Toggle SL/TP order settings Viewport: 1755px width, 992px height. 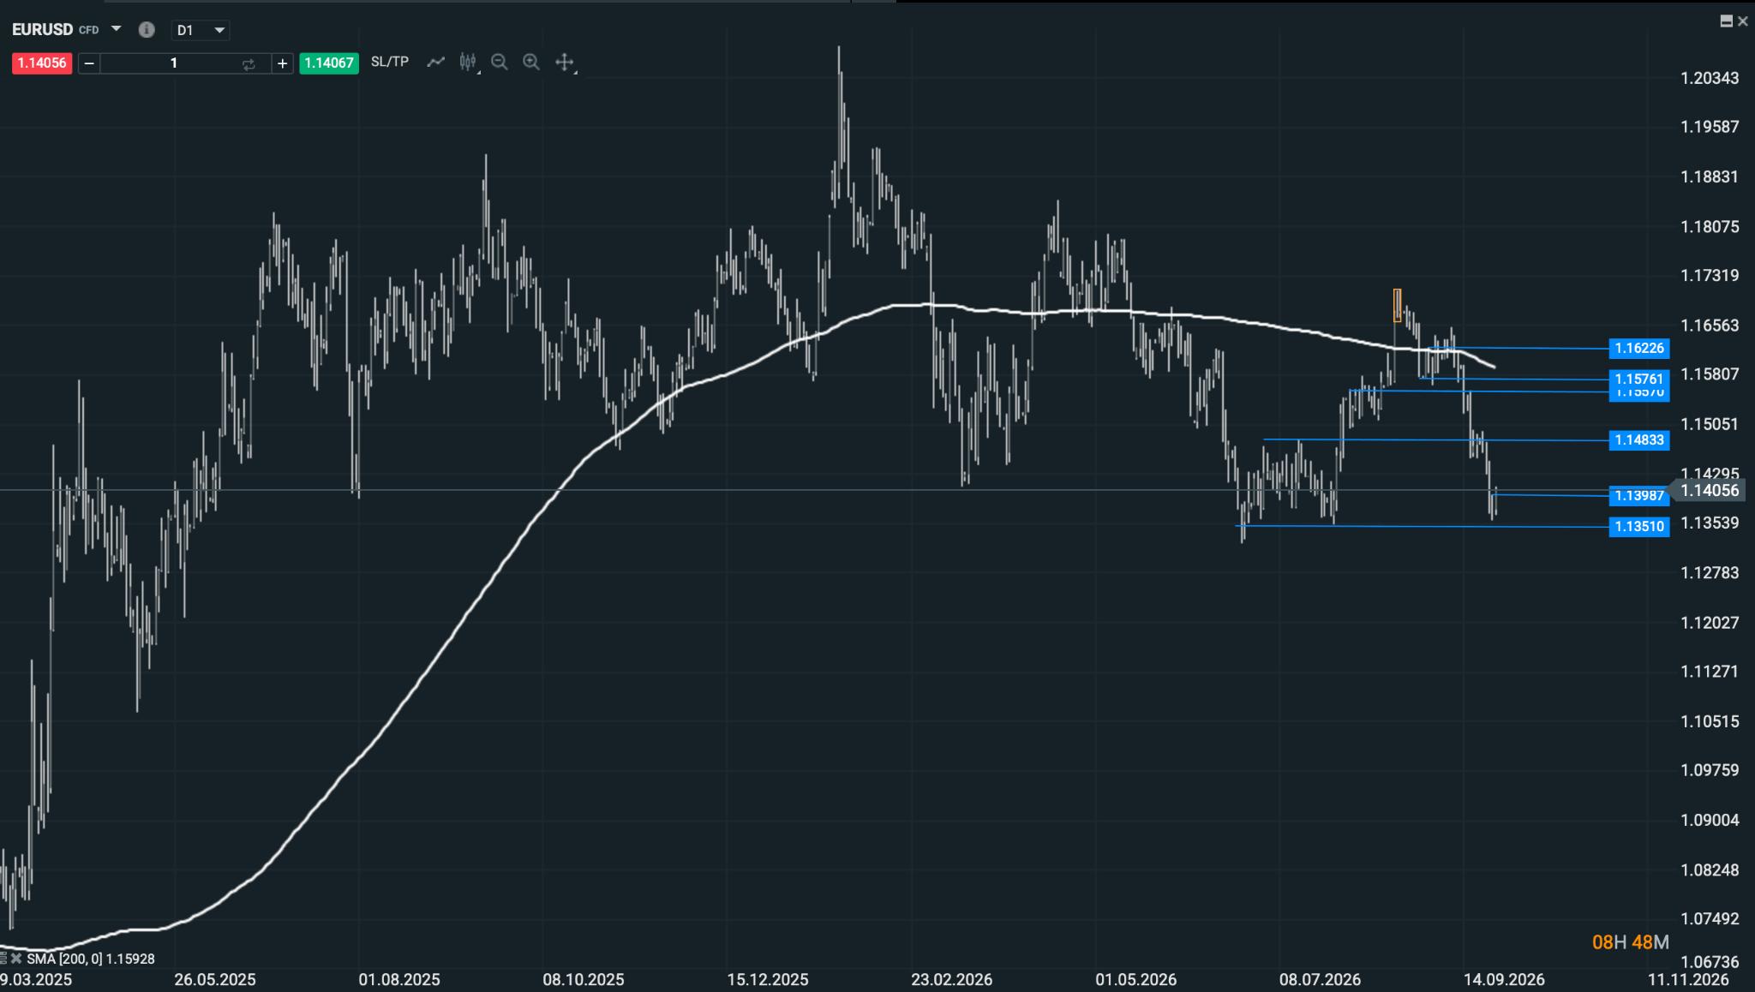pyautogui.click(x=390, y=62)
